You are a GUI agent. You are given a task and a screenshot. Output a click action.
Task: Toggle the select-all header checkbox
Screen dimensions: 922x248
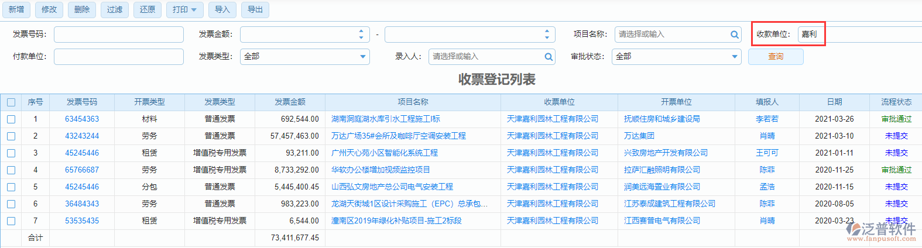coord(11,102)
